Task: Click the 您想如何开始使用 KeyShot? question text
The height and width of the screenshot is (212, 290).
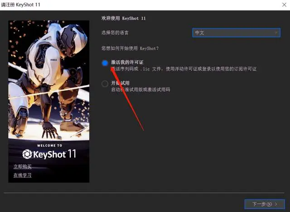Action: [130, 49]
